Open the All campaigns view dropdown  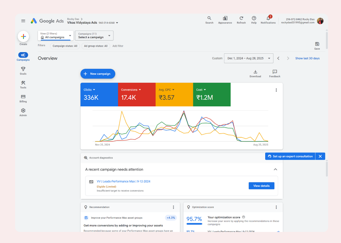(56, 35)
